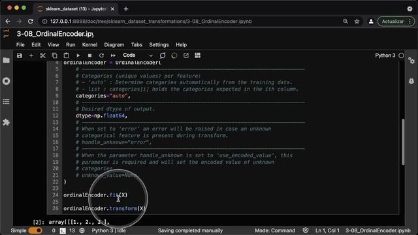Reload the current page
Viewport: 418px width, 235px height.
coord(31,22)
